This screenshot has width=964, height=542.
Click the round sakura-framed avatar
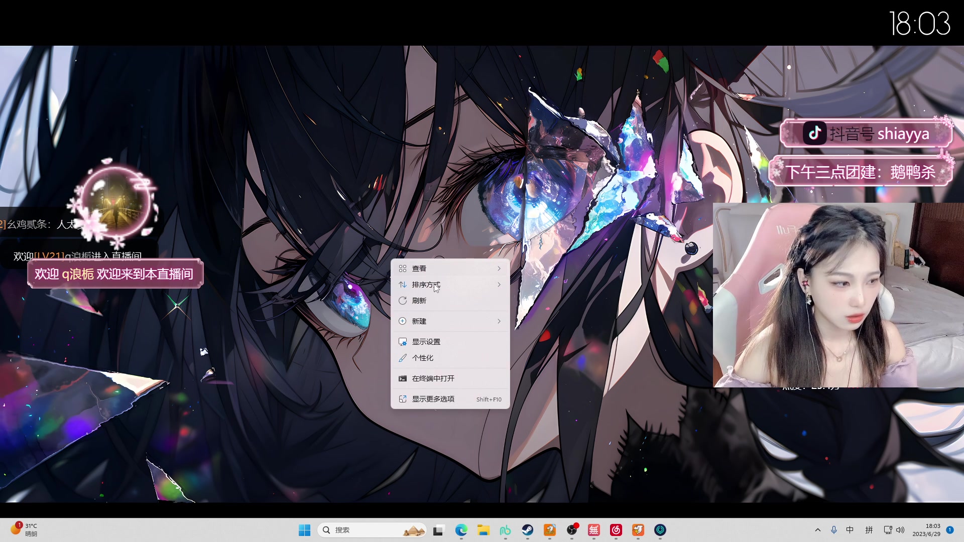[x=116, y=202]
